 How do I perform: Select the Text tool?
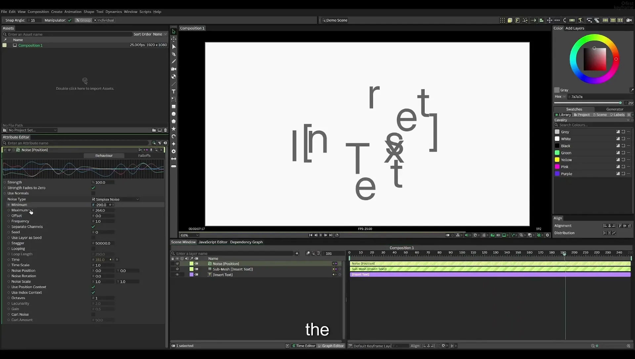pyautogui.click(x=174, y=91)
